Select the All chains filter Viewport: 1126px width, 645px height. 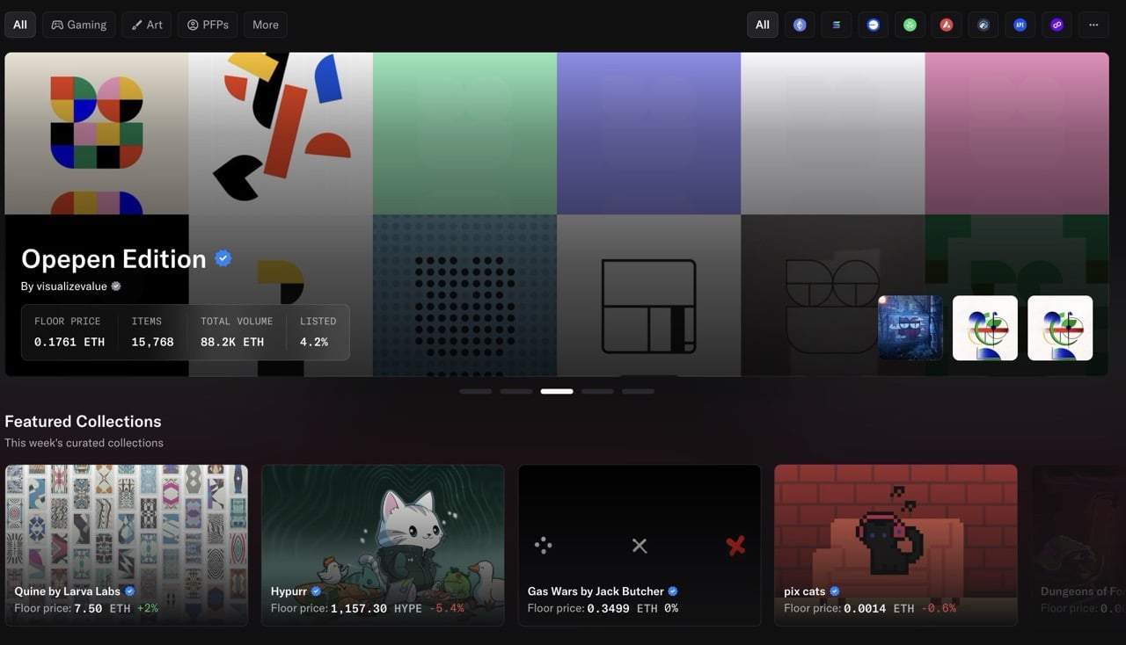pyautogui.click(x=763, y=25)
